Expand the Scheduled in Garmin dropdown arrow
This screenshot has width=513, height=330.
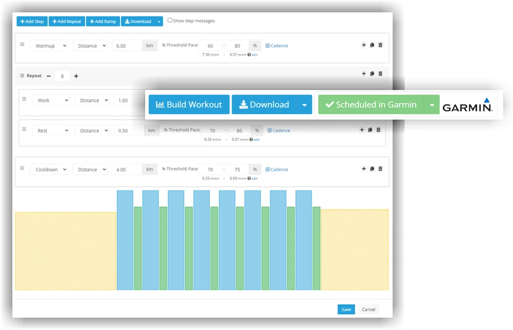click(x=432, y=105)
